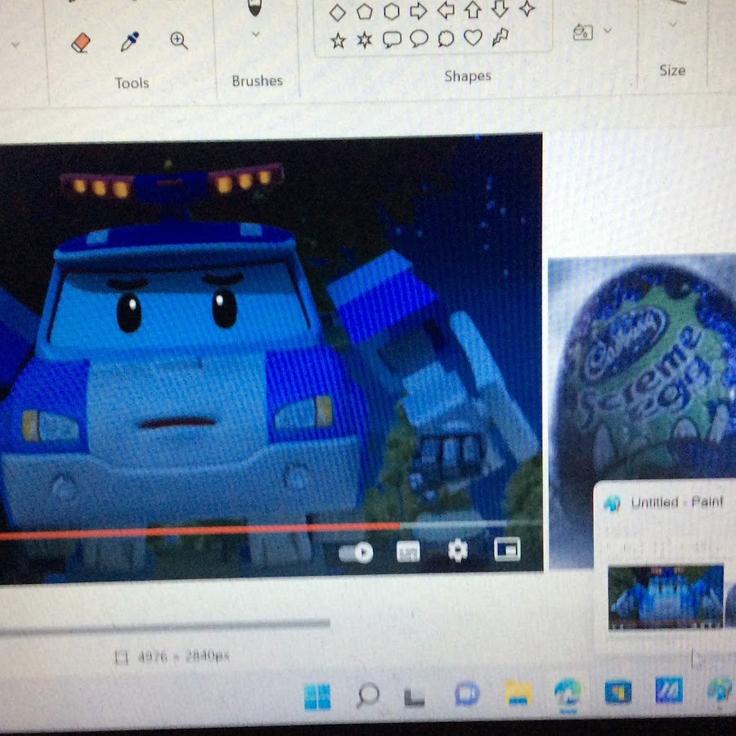Viewport: 736px width, 736px height.
Task: Select the Eraser tool
Action: pos(79,43)
